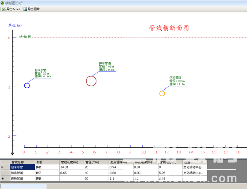
Task: Select the 供热管道 row name cell
Action: click(x=23, y=178)
